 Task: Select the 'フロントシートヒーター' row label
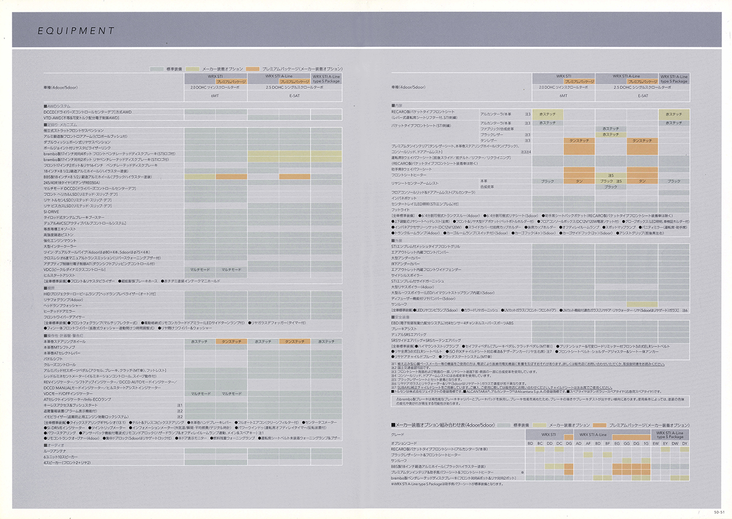(408, 175)
